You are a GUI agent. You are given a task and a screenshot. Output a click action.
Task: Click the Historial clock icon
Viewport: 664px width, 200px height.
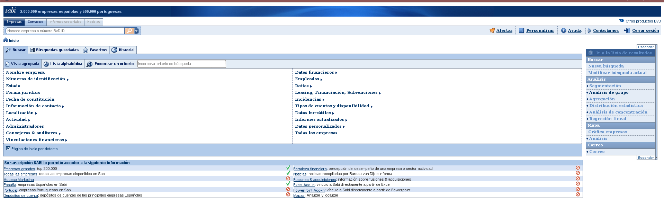[x=114, y=50]
